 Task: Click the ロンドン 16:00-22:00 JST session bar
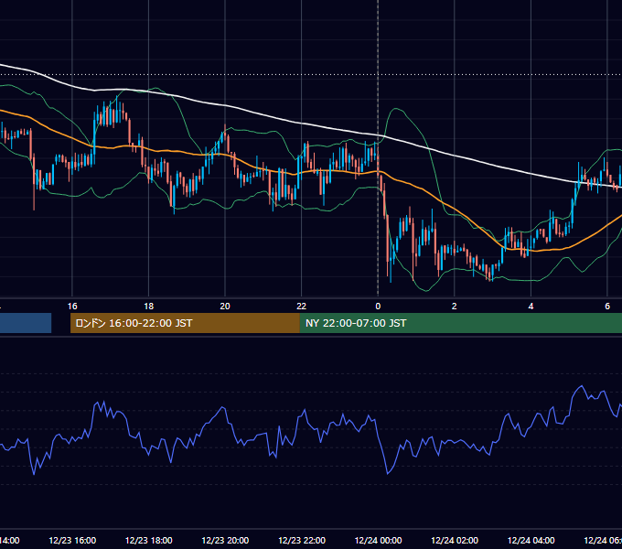185,323
